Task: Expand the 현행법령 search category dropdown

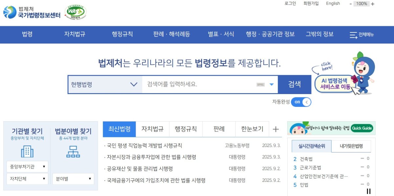Action: pyautogui.click(x=105, y=85)
